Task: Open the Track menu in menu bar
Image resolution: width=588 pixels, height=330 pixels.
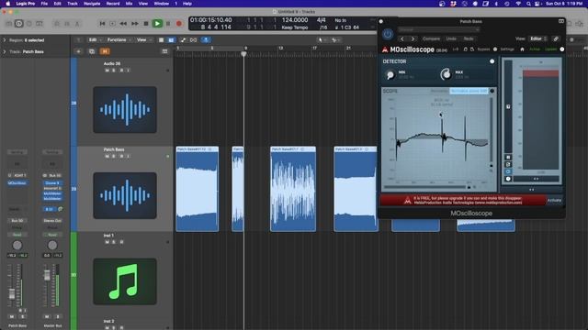Action: point(73,4)
